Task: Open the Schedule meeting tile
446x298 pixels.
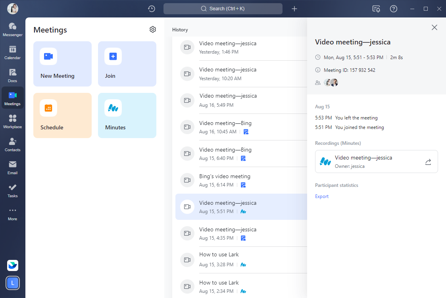Action: pyautogui.click(x=62, y=115)
